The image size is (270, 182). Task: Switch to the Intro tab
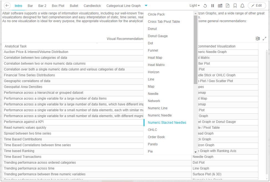[18, 6]
